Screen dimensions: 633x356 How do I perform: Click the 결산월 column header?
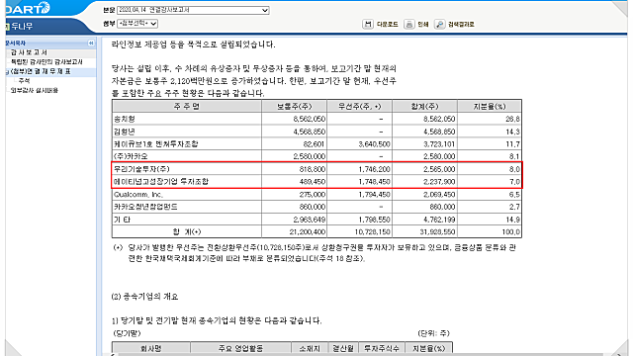[343, 348]
